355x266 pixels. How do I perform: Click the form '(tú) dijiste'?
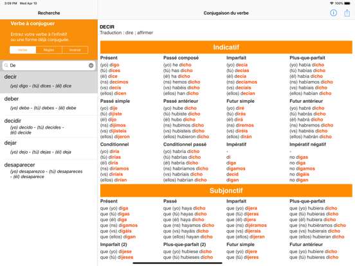(x=111, y=114)
